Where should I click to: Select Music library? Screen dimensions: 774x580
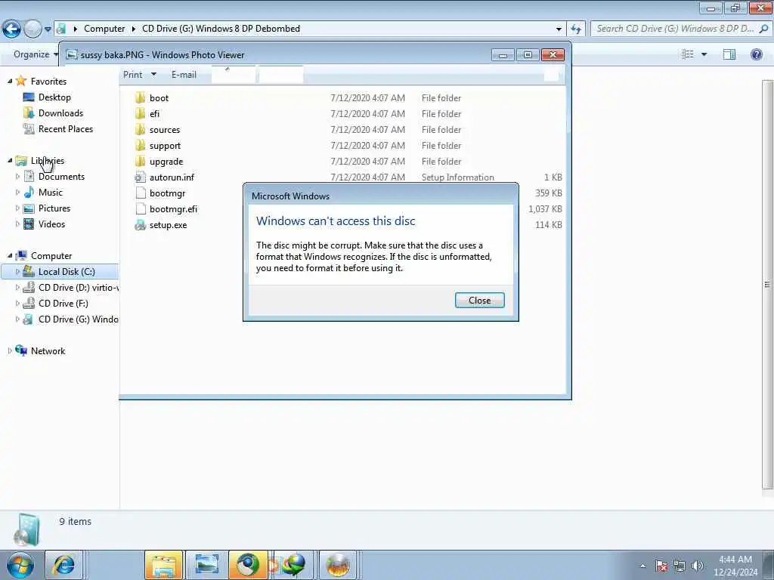click(51, 193)
